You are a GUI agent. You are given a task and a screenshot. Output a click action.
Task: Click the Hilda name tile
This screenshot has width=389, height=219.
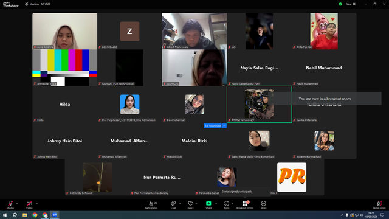point(64,104)
